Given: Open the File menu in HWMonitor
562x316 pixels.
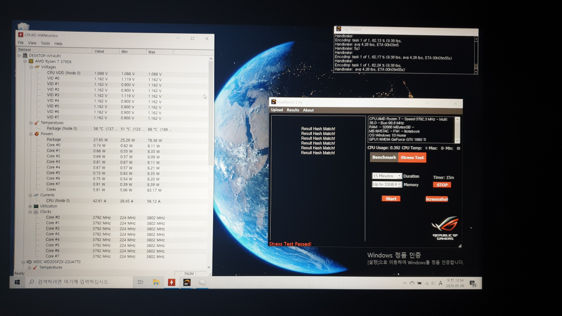Looking at the screenshot, I should (x=21, y=42).
